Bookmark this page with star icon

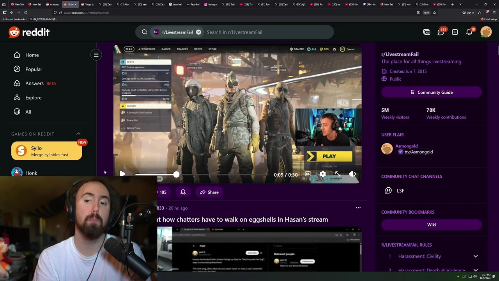point(434,12)
